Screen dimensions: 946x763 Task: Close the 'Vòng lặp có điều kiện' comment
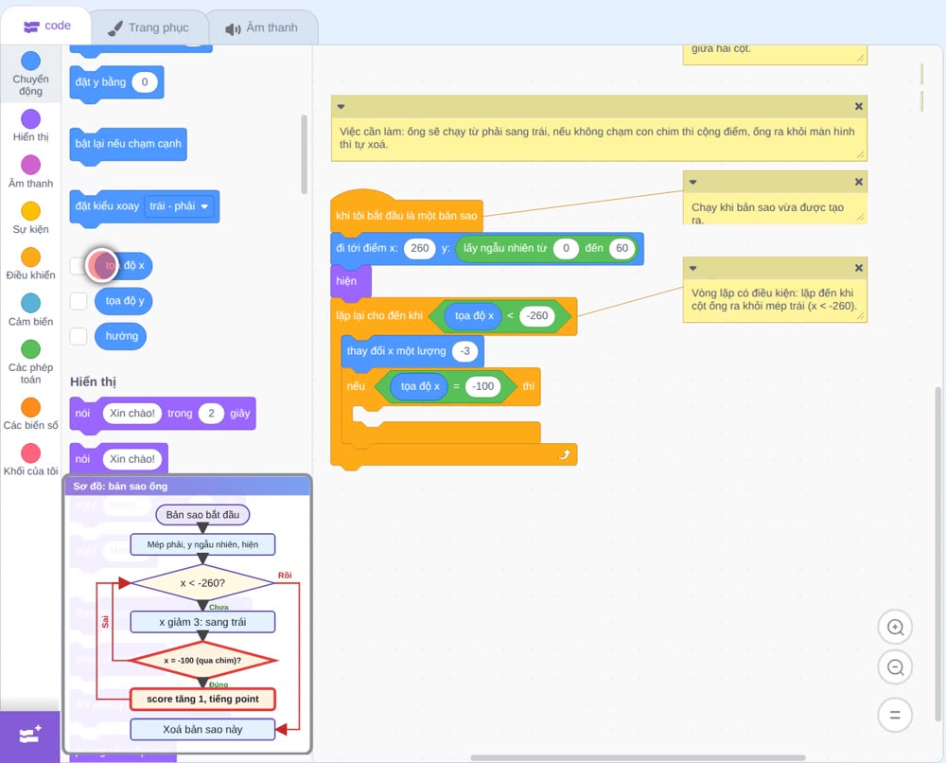[x=859, y=268]
